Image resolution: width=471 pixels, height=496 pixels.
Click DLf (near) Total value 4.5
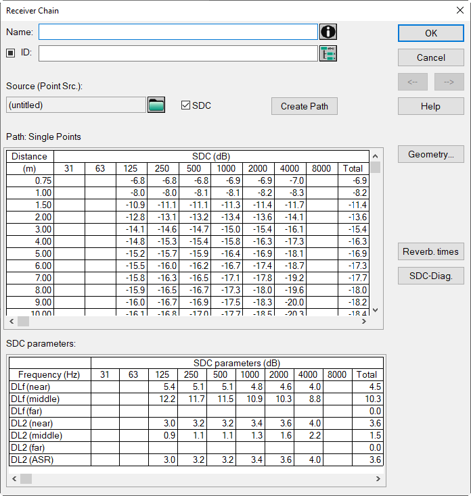tap(367, 387)
